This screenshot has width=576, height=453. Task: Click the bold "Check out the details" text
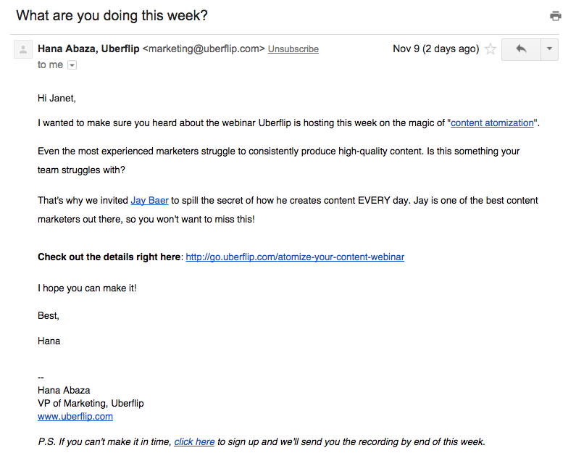point(109,257)
